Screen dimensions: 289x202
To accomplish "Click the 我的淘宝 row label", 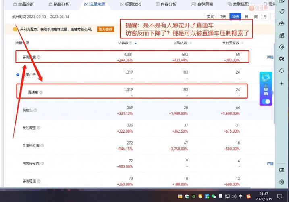I will click(x=29, y=128).
